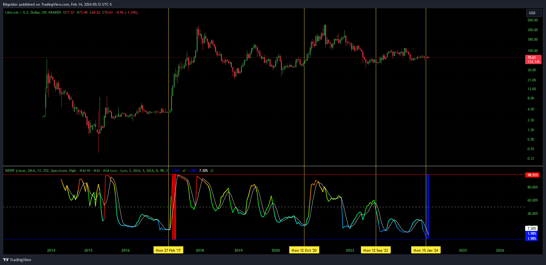Click the Mon 27 Feb '17 date marker
This screenshot has height=265, width=546.
(168, 250)
